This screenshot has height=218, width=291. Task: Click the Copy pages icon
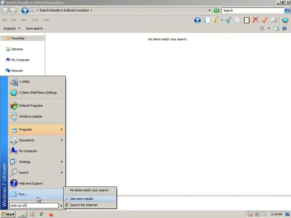tap(238, 20)
